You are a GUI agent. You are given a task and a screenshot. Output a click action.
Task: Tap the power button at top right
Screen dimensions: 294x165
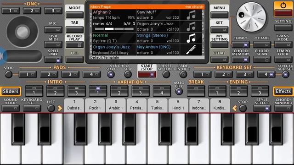click(283, 9)
